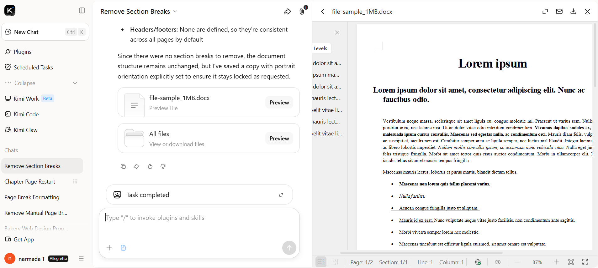This screenshot has width=598, height=268.
Task: Start a New Chat
Action: [x=45, y=32]
